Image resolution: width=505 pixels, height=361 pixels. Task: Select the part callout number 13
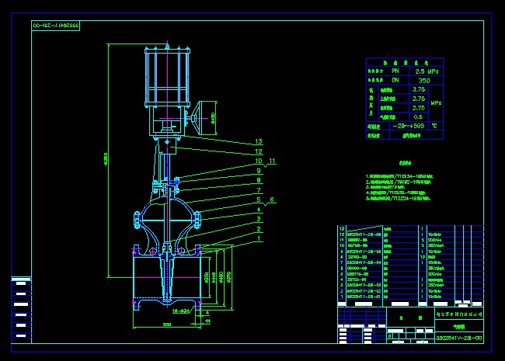point(259,142)
